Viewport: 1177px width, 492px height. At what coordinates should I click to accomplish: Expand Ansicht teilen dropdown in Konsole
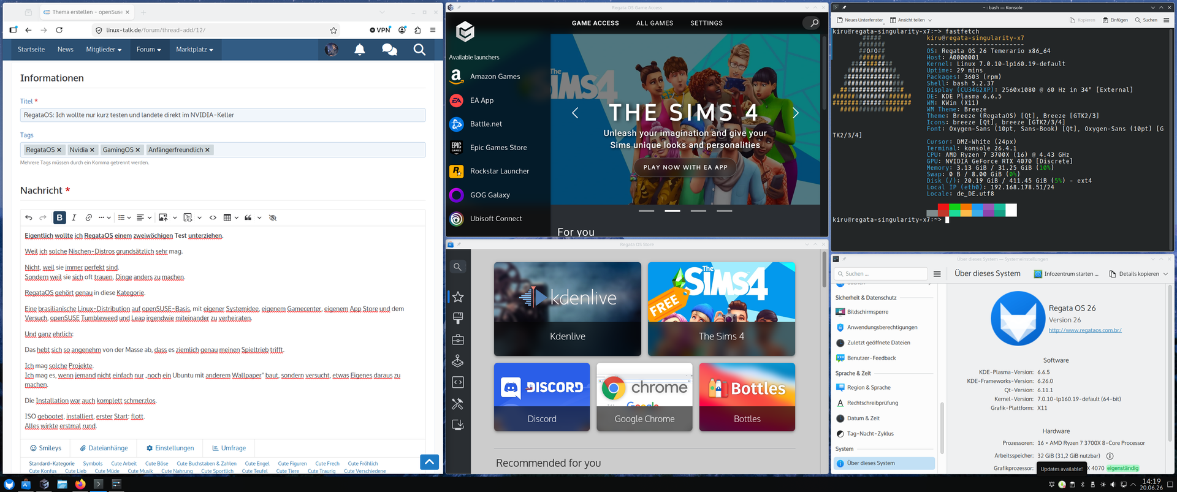click(911, 20)
